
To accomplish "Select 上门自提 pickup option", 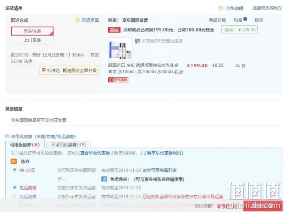I will pyautogui.click(x=32, y=40).
